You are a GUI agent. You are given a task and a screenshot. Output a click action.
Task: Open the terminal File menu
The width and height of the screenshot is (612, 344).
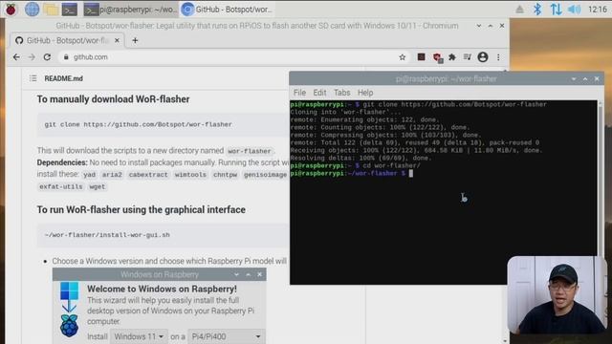[x=299, y=93]
